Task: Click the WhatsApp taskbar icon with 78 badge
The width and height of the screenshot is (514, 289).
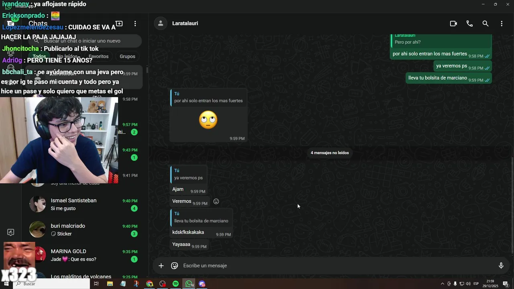Action: pos(189,284)
